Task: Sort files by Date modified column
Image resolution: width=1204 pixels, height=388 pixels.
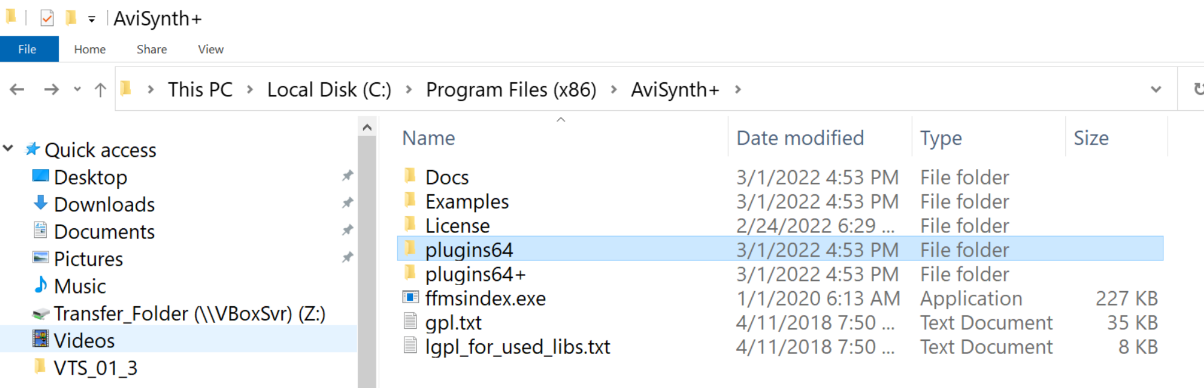Action: pos(800,139)
